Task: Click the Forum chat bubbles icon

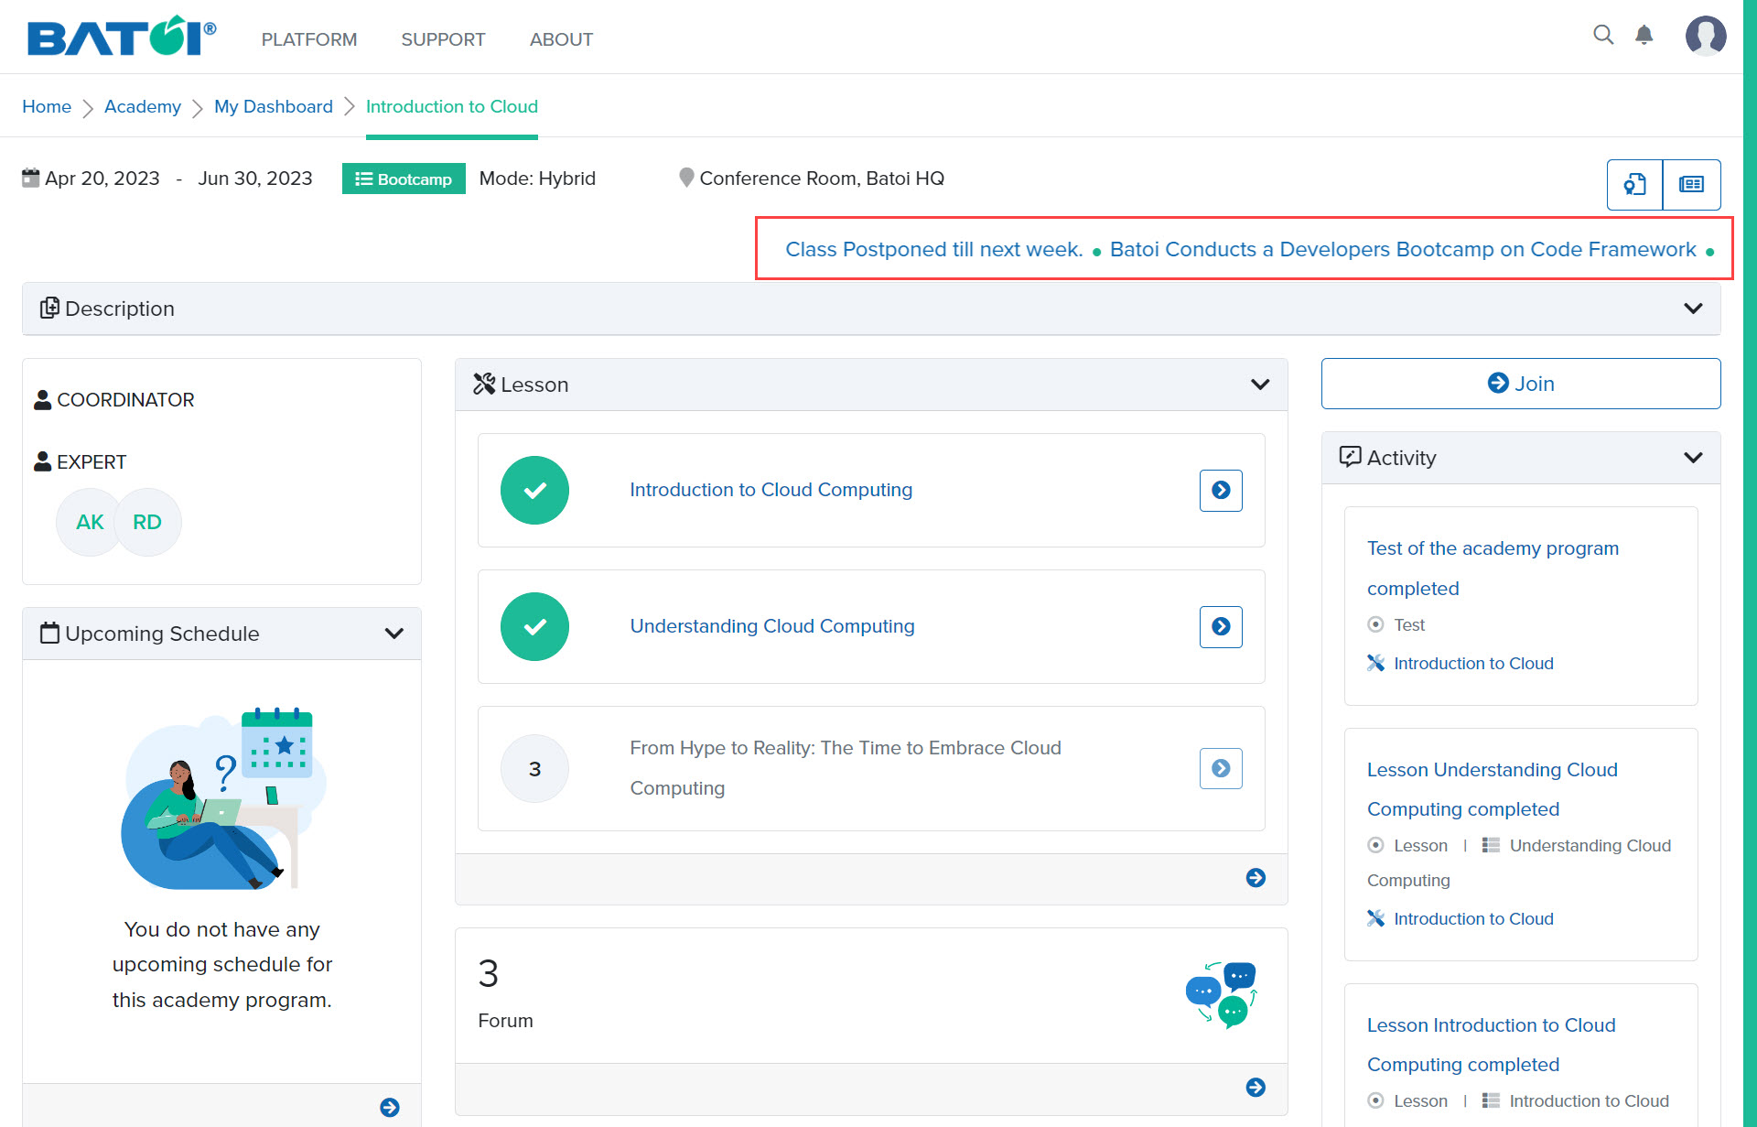Action: click(x=1222, y=995)
